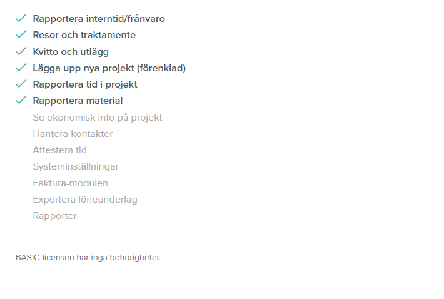Click checkmark next to Rapportera material
444x299 pixels.
pos(21,100)
